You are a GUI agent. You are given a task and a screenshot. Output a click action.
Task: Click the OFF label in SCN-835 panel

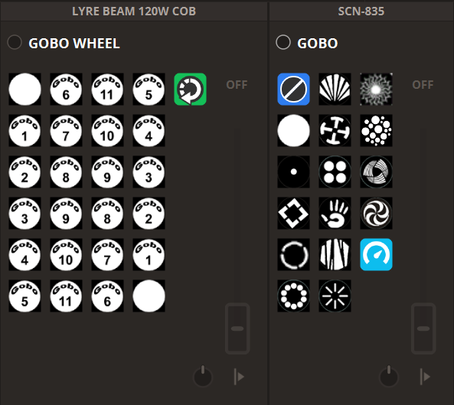(x=423, y=85)
